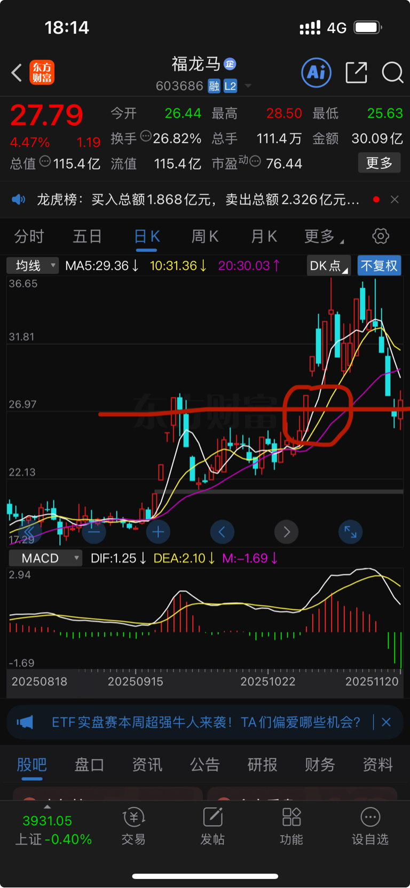The height and width of the screenshot is (888, 410).
Task: Open the 均线 indicator dropdown
Action: 33,265
